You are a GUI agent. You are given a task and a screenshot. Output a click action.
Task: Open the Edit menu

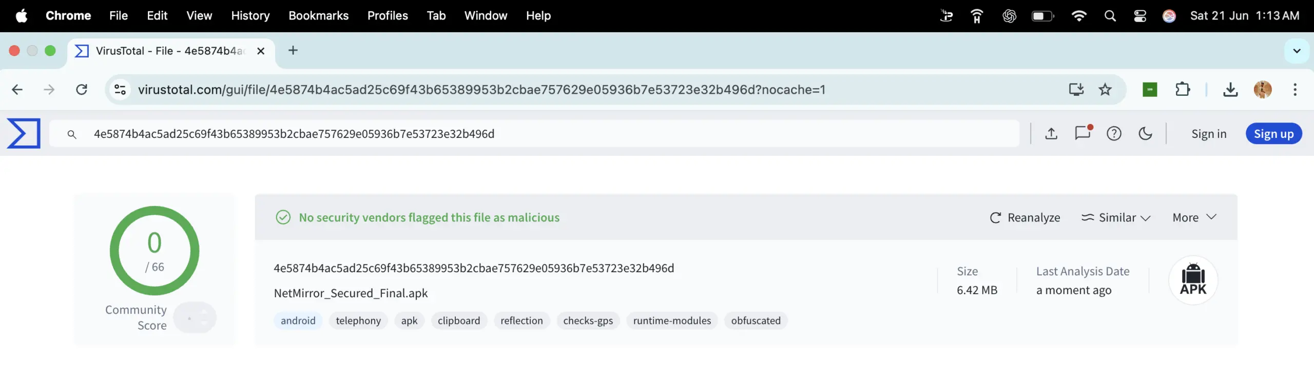coord(157,15)
